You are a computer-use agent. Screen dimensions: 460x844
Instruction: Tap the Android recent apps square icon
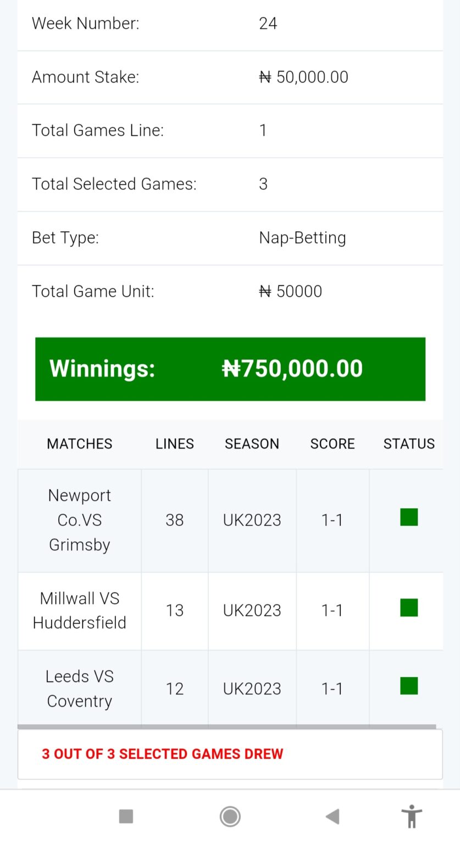click(x=126, y=817)
